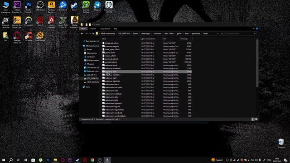
Task: Open the Вид ribbon tab
Action: point(116,29)
